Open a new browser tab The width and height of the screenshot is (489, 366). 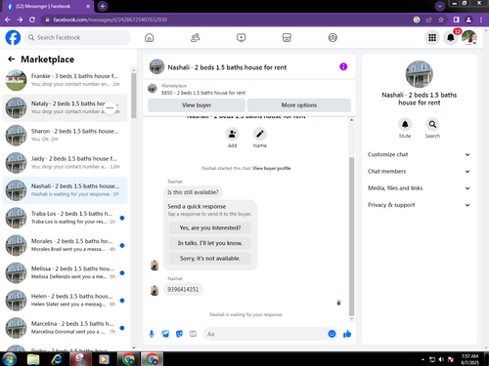click(103, 6)
